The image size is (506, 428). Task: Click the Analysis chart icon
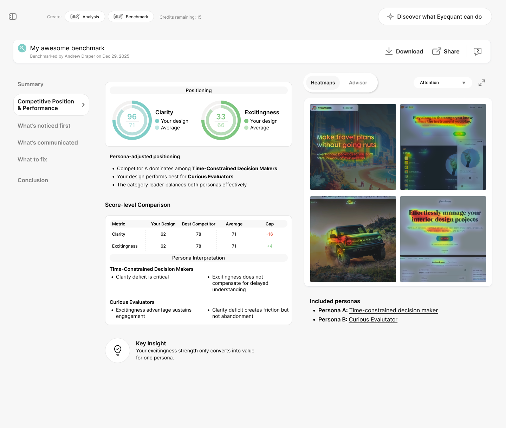point(75,17)
